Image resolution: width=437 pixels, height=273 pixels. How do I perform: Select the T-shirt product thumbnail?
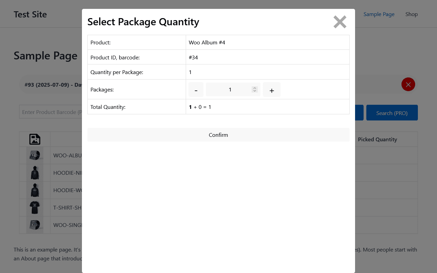pos(35,207)
